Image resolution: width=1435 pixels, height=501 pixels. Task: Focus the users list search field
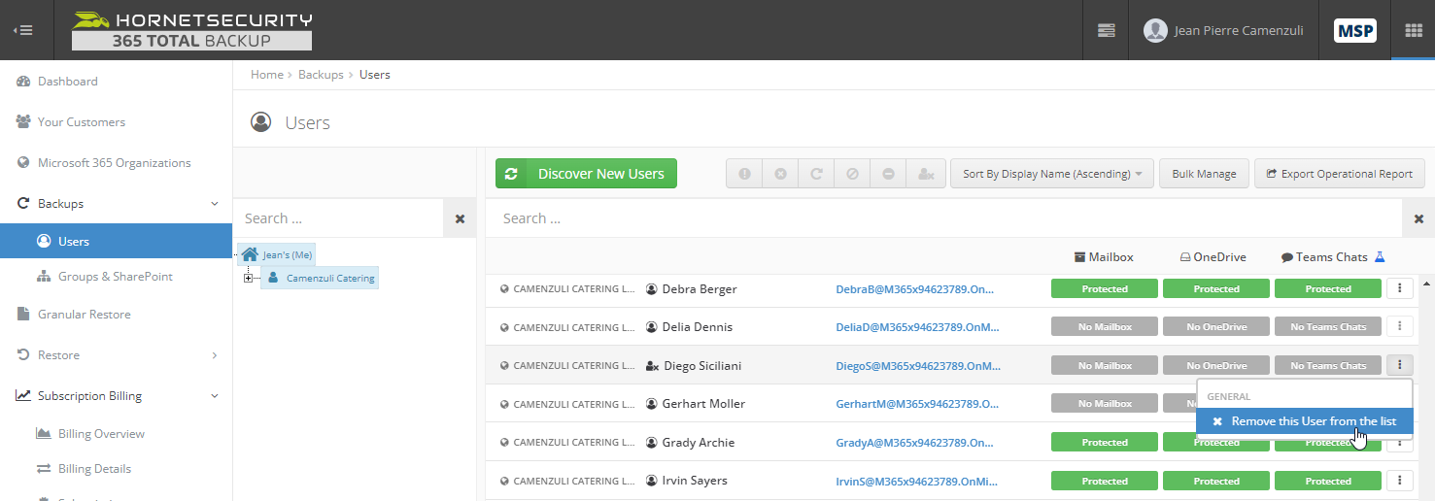pos(943,218)
